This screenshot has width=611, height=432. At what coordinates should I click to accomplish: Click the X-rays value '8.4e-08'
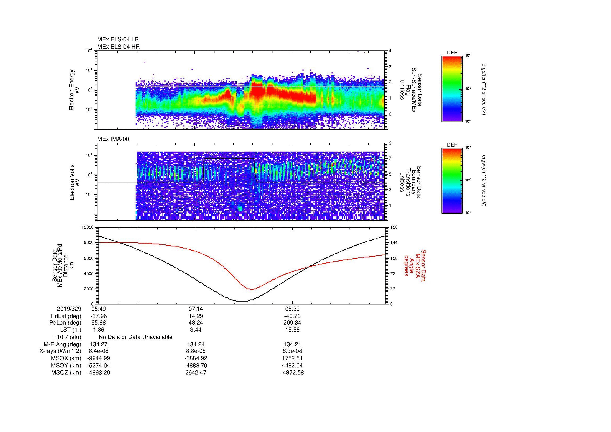pyautogui.click(x=98, y=351)
